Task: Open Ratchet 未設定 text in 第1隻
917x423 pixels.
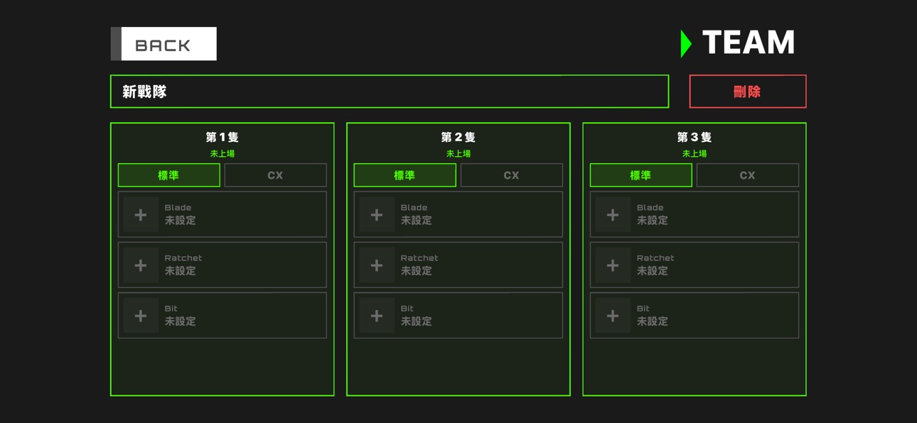Action: [x=181, y=271]
